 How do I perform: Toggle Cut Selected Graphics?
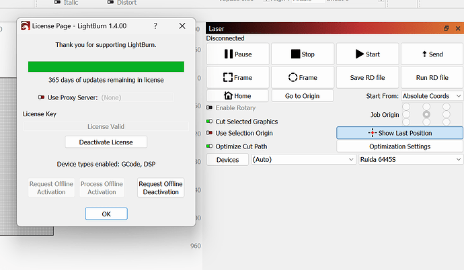tap(210, 122)
